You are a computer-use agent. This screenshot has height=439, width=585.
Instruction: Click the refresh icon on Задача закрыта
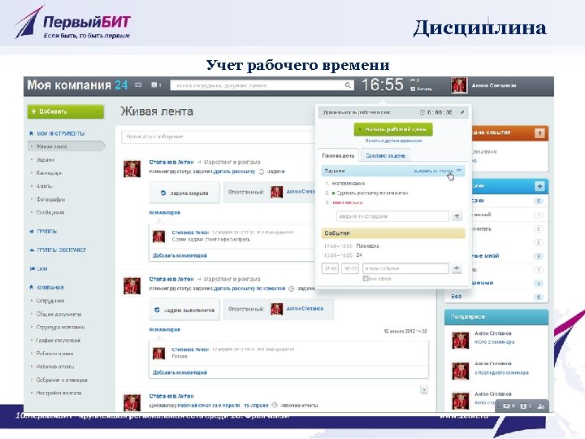tap(163, 193)
